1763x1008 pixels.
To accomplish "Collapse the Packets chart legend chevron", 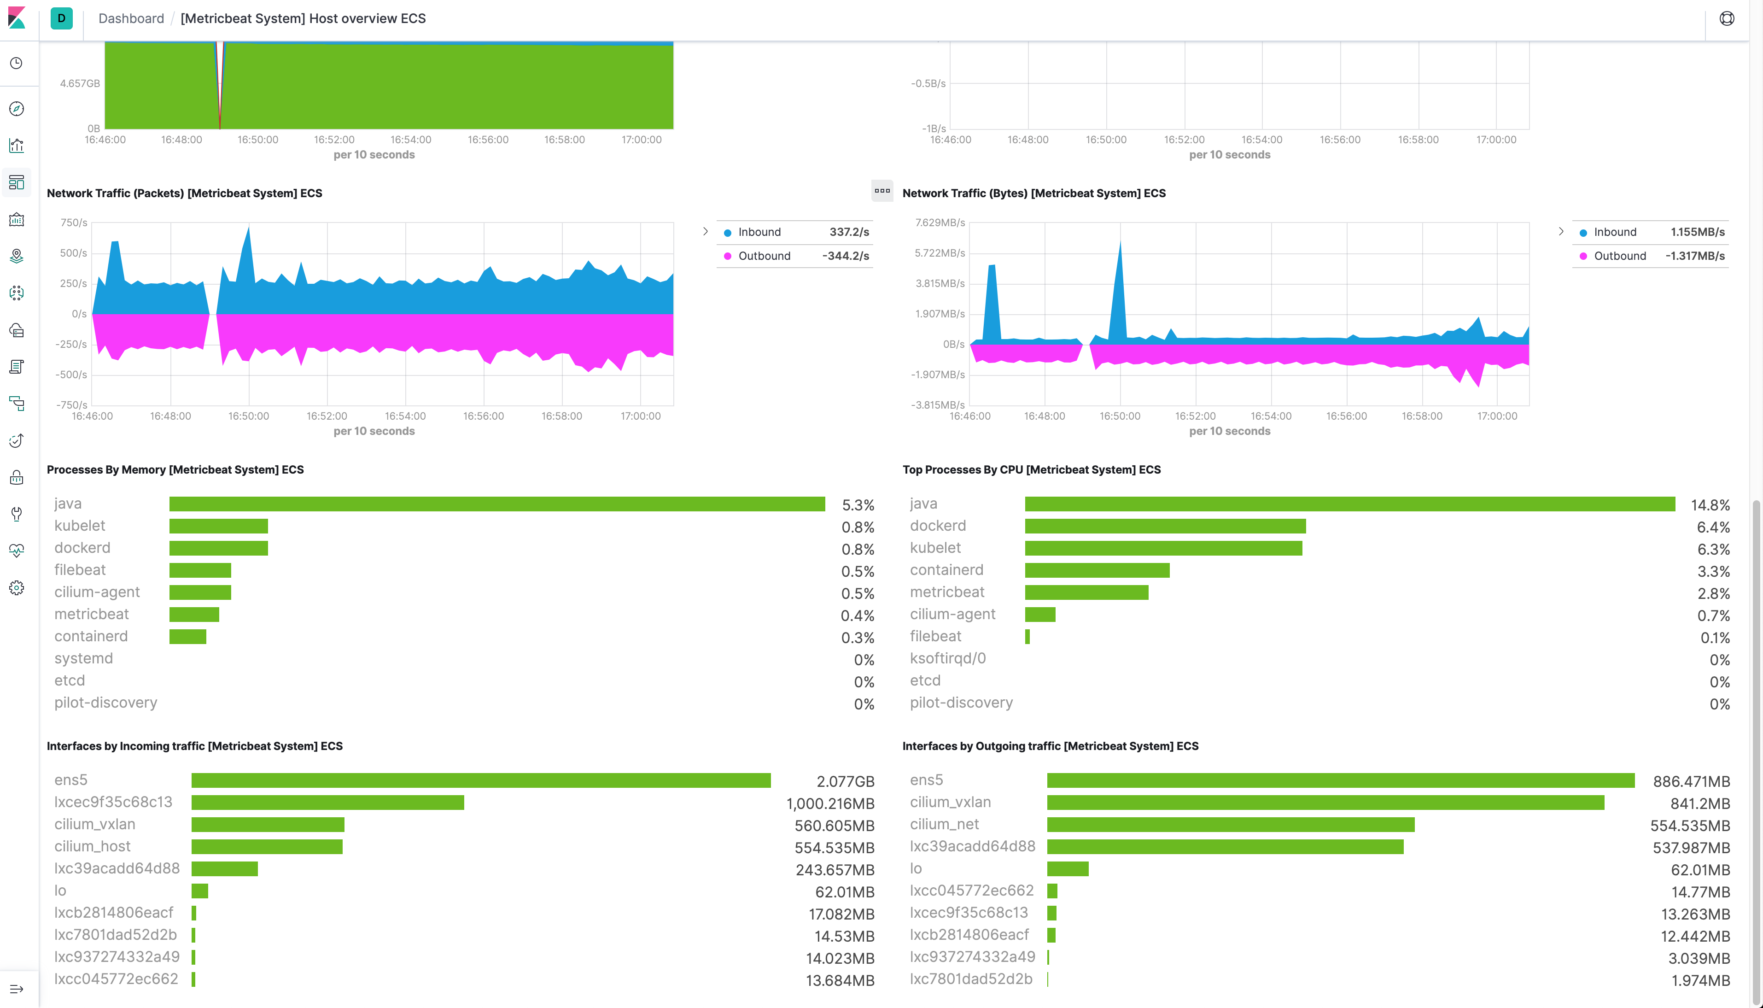I will pyautogui.click(x=705, y=231).
